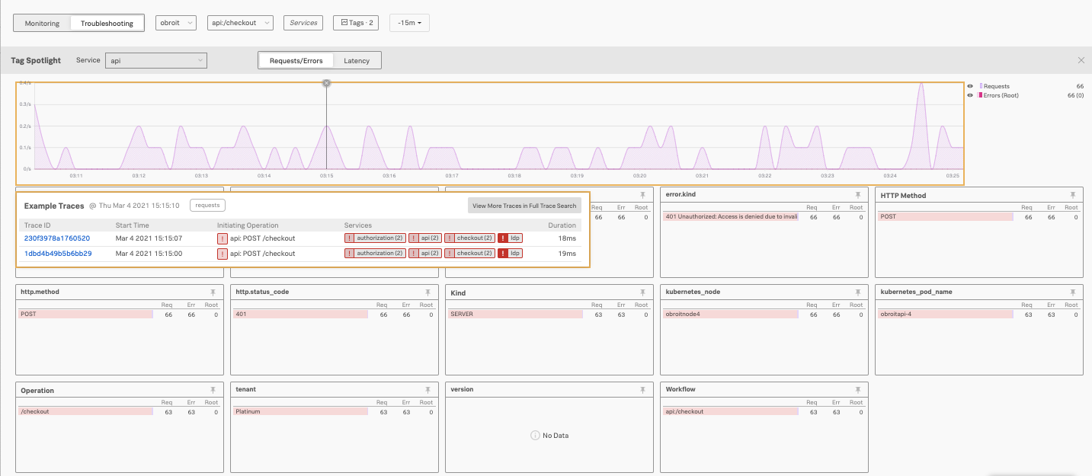This screenshot has height=476, width=1092.
Task: Select the obroitapi-4 pod value
Action: tap(946, 314)
